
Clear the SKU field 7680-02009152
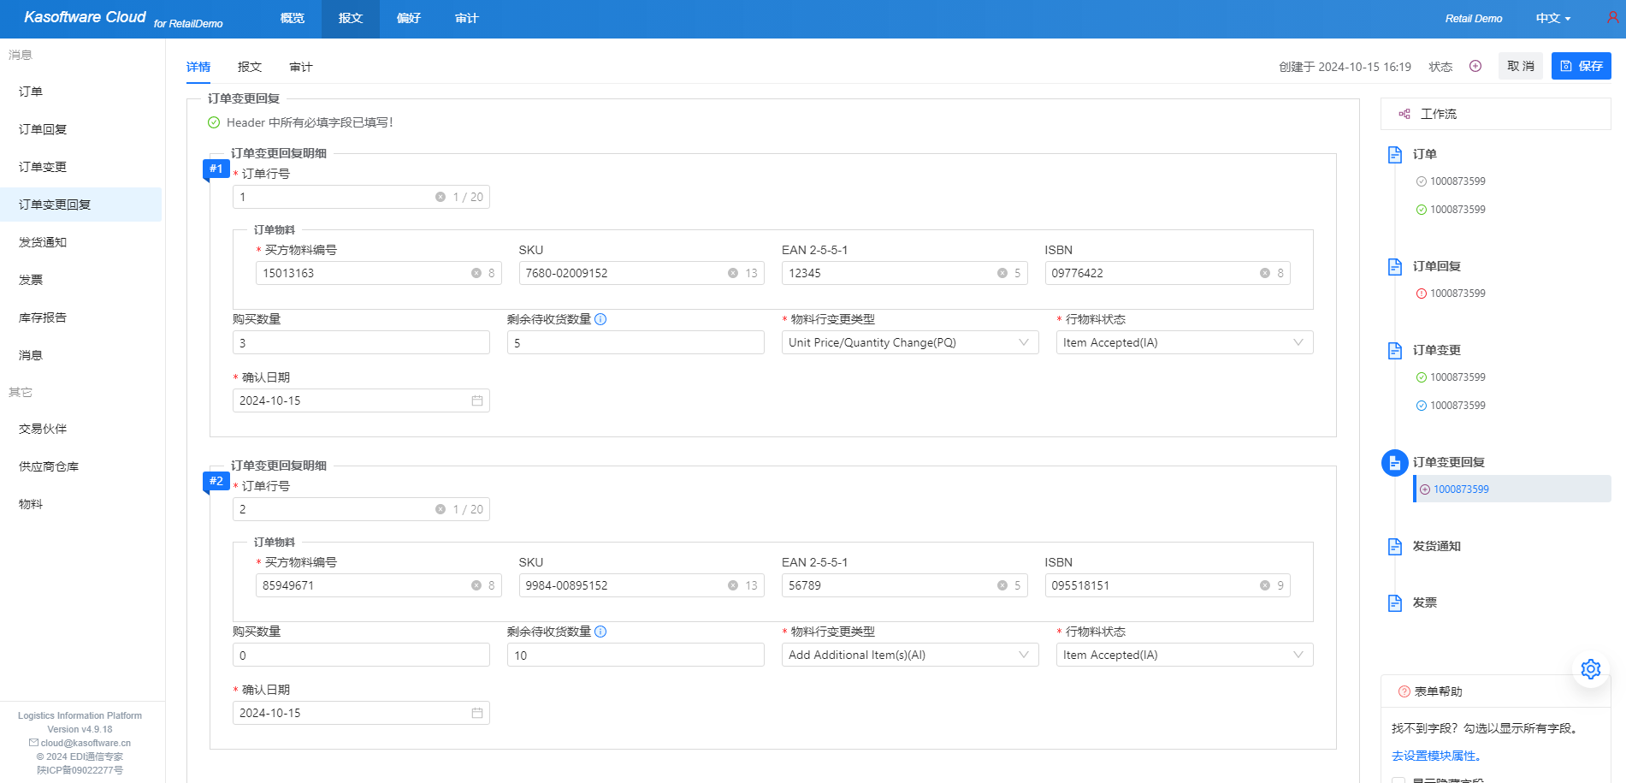point(733,273)
